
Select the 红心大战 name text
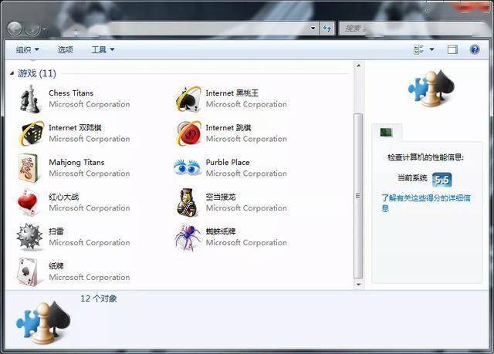coord(63,197)
